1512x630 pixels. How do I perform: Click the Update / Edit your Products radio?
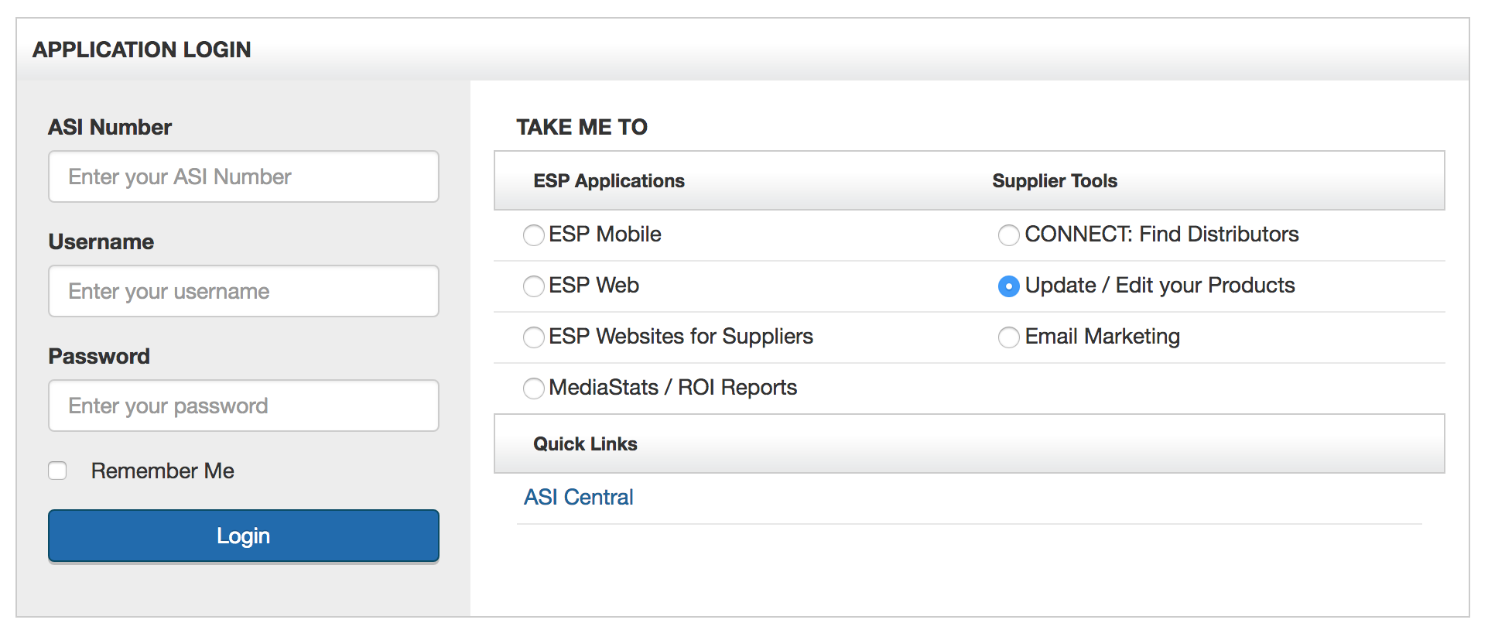click(1008, 286)
